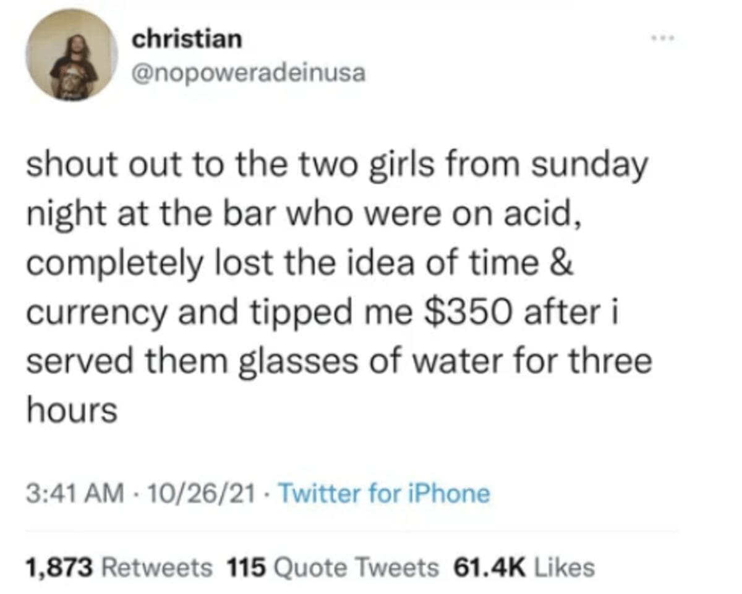742x594 pixels.
Task: Click the 115 quote count number
Action: click(247, 567)
